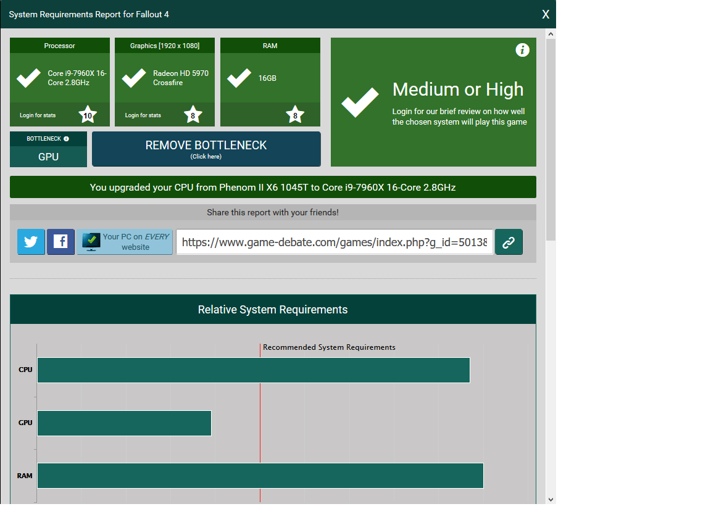Click Login for our brief review text
Image resolution: width=711 pixels, height=509 pixels.
click(x=459, y=117)
